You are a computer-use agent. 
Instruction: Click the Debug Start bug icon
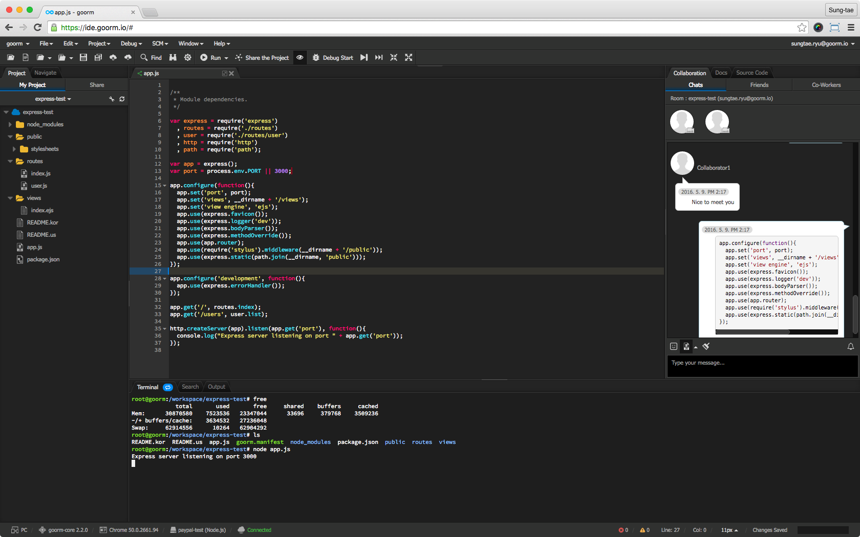(x=316, y=58)
